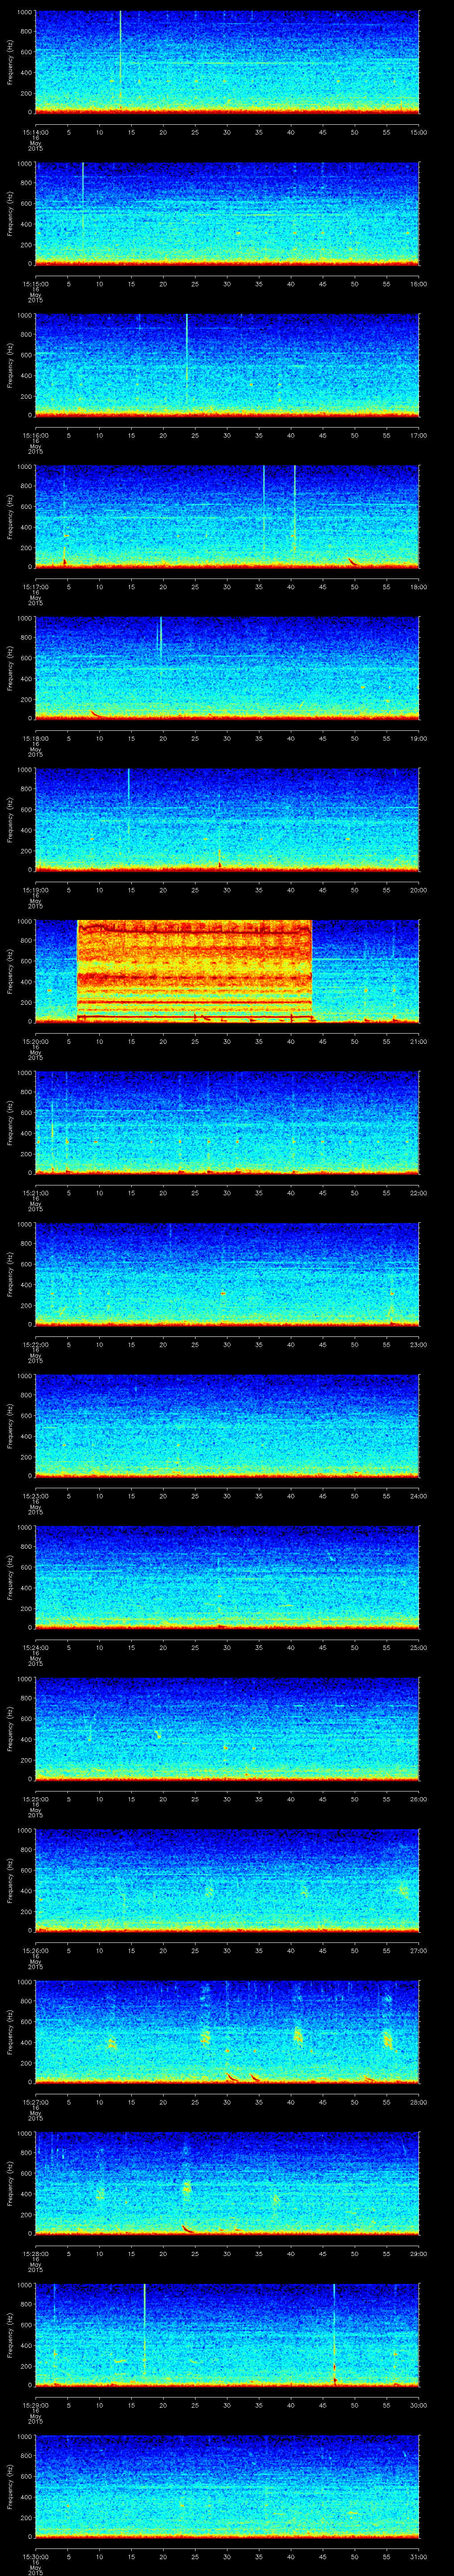
Task: Click the 15:21:00 start time label
Action: point(36,1193)
